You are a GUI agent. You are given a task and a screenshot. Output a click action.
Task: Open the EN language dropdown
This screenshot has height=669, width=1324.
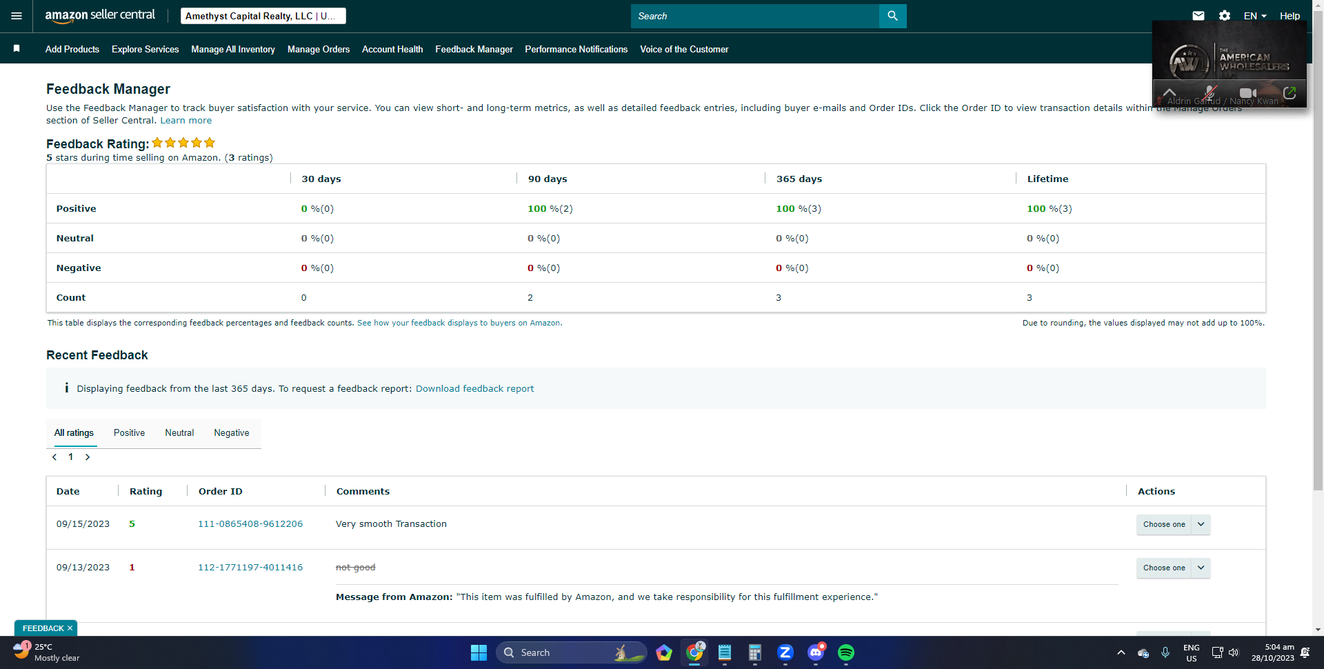point(1255,16)
